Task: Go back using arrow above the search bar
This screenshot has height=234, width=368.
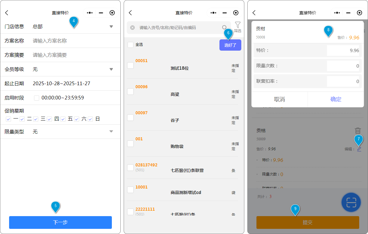Action: pos(130,13)
